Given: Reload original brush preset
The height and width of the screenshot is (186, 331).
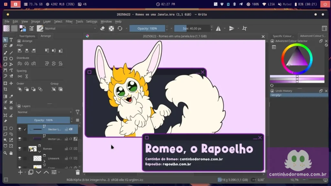Looking at the screenshot, I should (x=120, y=28).
